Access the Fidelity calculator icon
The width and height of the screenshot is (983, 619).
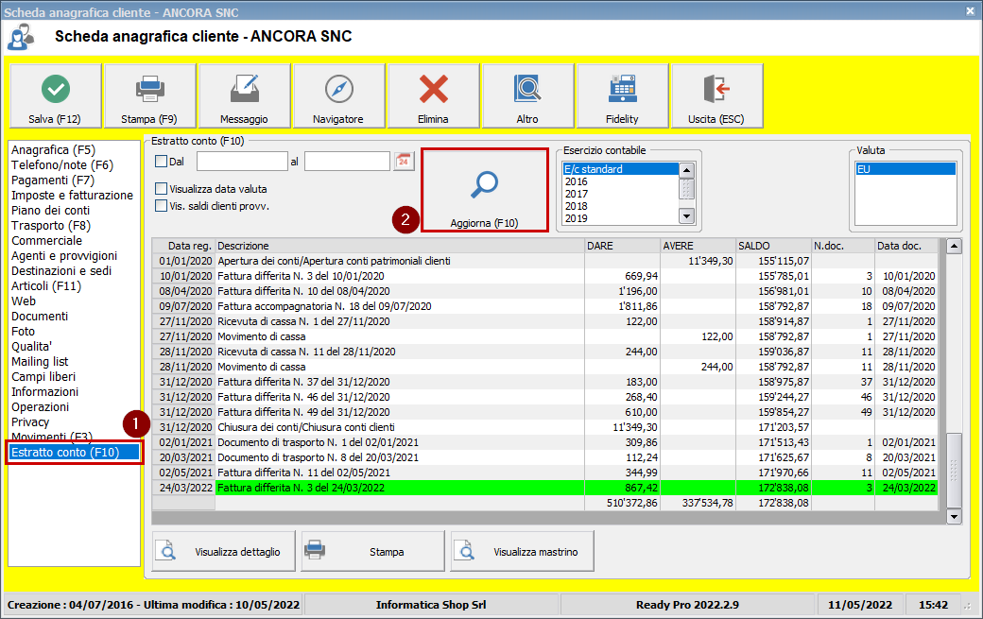point(621,87)
